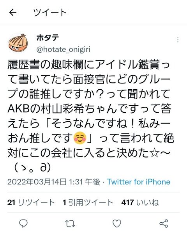The width and height of the screenshot is (187, 234).
Task: Tap the blushing smiley emoji in tweet
Action: [x=80, y=138]
